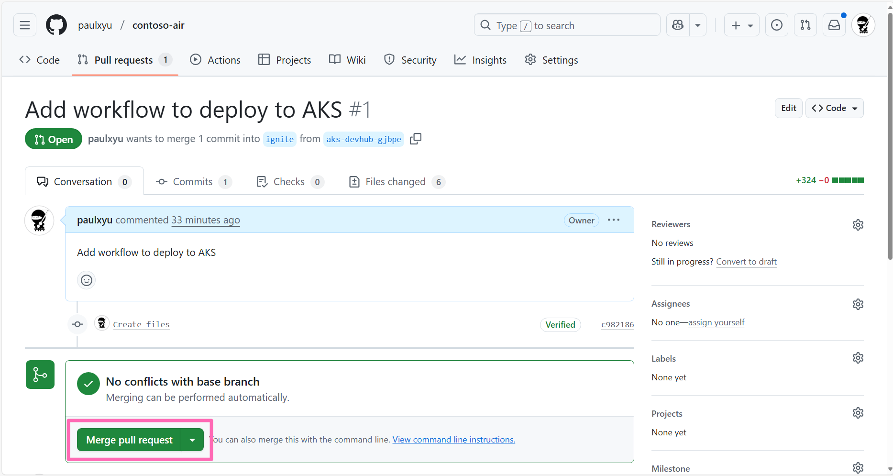Convert the pull request to draft
The height and width of the screenshot is (476, 893).
[x=746, y=262]
